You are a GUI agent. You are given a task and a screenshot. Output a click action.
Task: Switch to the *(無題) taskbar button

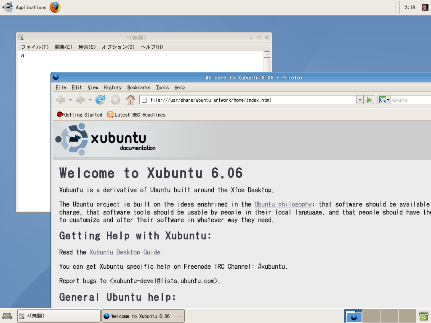pyautogui.click(x=59, y=316)
